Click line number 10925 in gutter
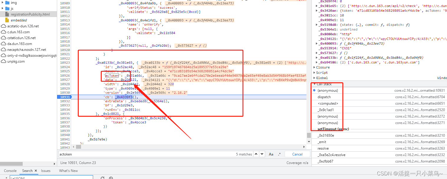This screenshot has width=447, height=179. point(65,71)
